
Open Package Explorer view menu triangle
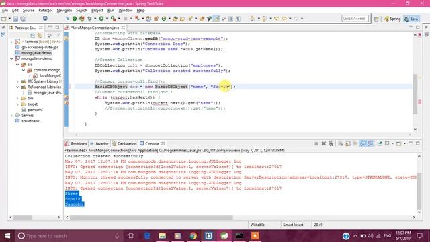pos(58,35)
